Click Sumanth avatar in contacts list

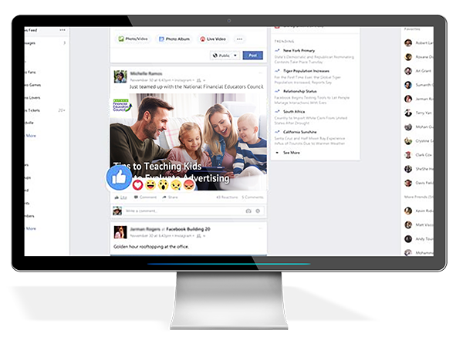pyautogui.click(x=408, y=85)
